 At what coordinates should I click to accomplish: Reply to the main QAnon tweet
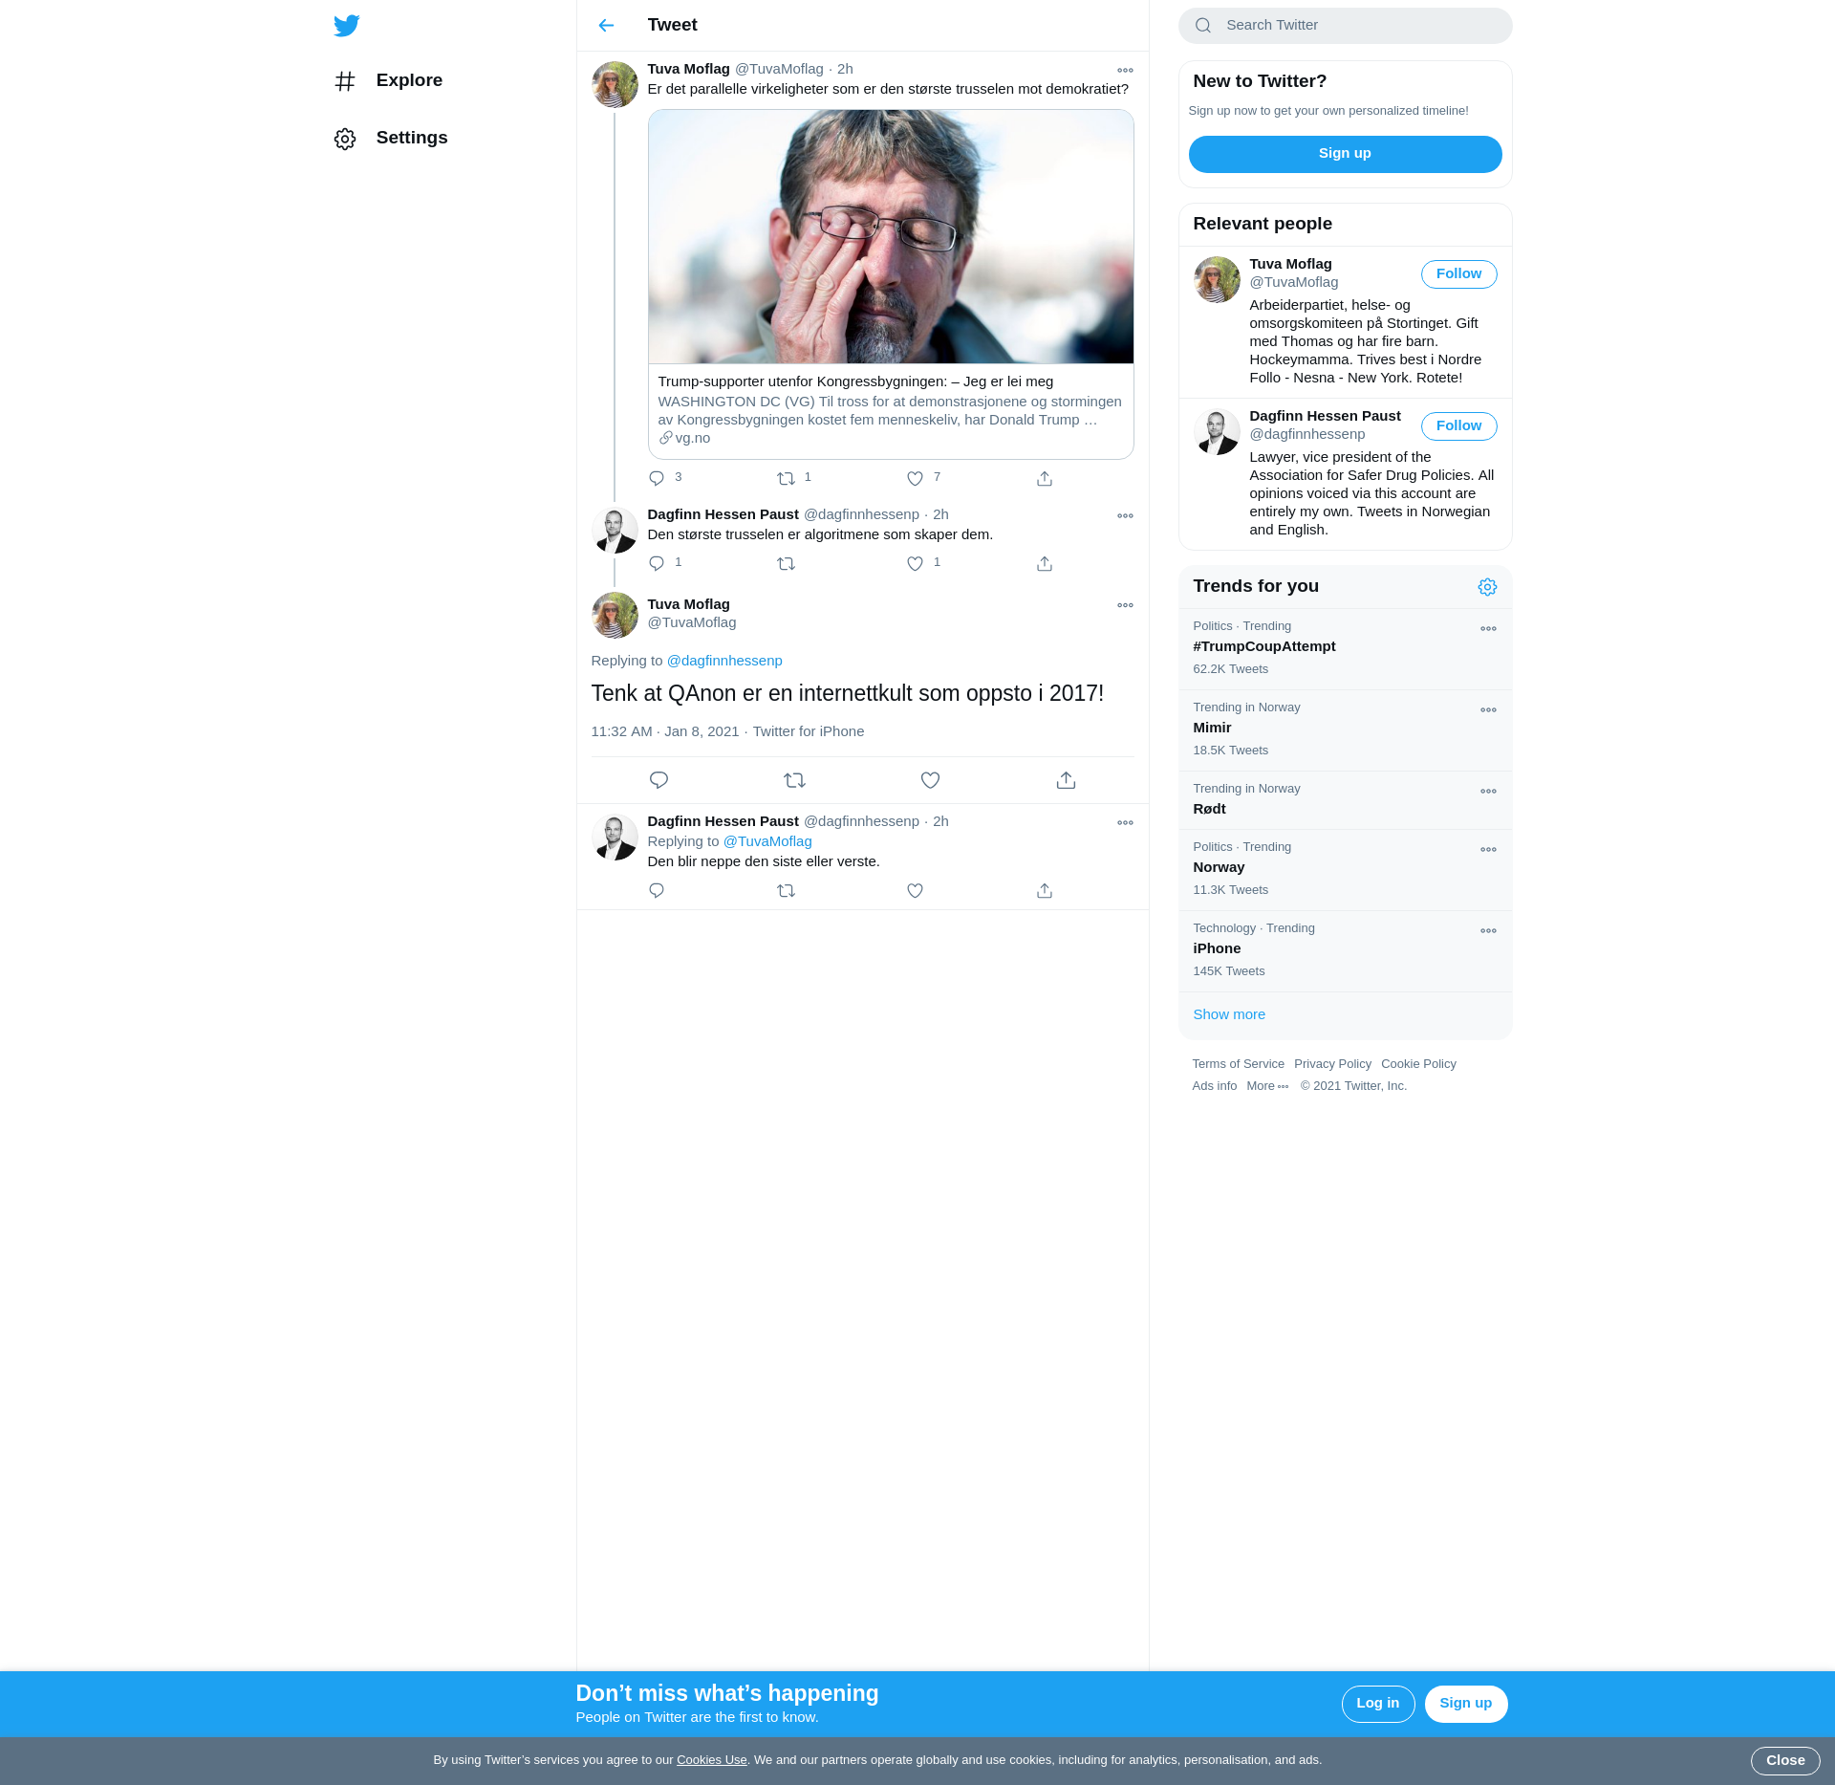(x=658, y=780)
